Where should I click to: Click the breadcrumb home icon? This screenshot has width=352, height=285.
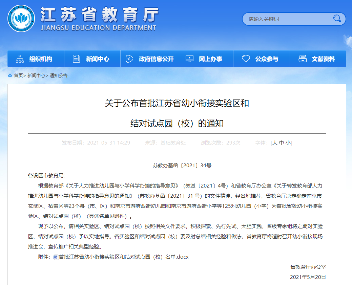[10, 75]
